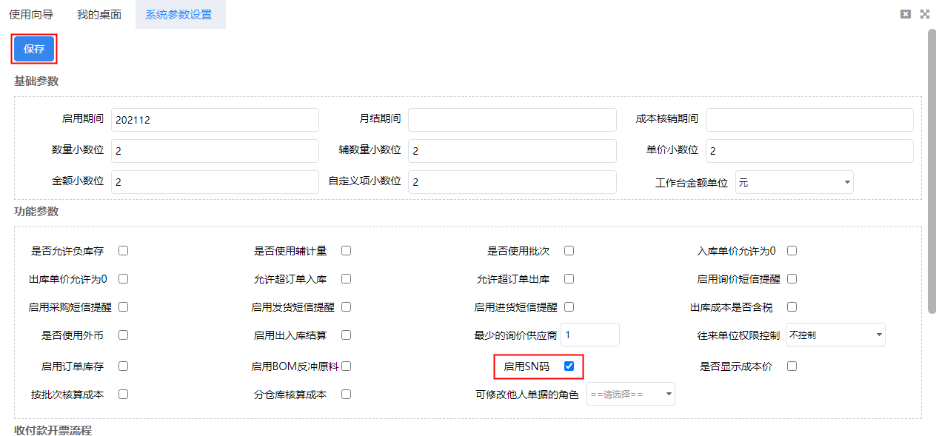
Task: Uncheck the 启用SN码 checkbox
Action: 569,366
